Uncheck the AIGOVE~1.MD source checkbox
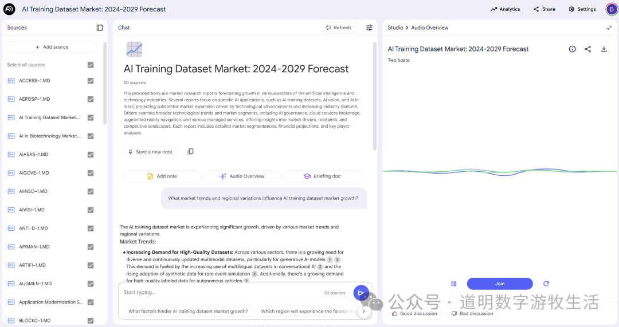This screenshot has height=327, width=619. pyautogui.click(x=91, y=173)
